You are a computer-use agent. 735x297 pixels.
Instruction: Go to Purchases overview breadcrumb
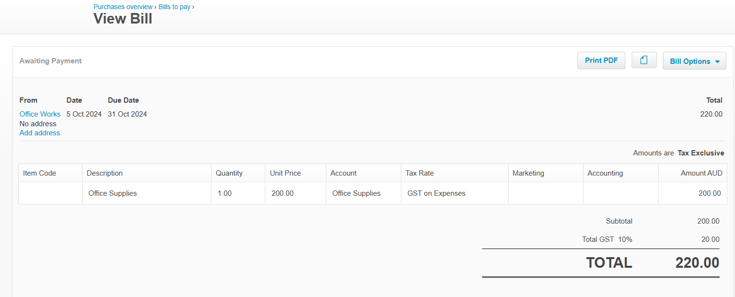pos(123,7)
